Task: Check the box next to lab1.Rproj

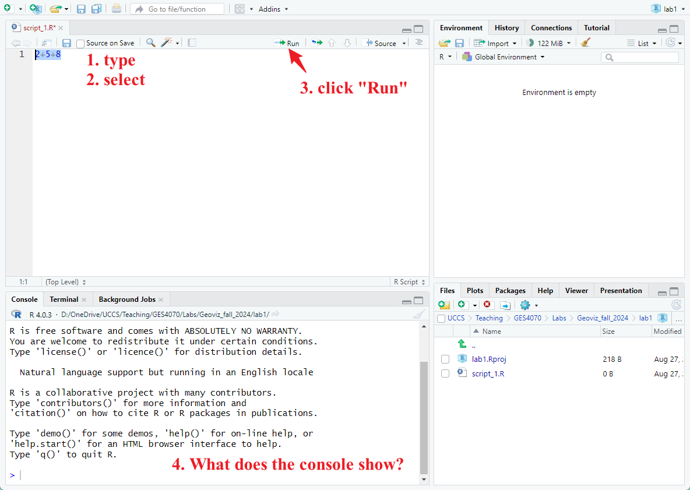Action: pyautogui.click(x=445, y=359)
